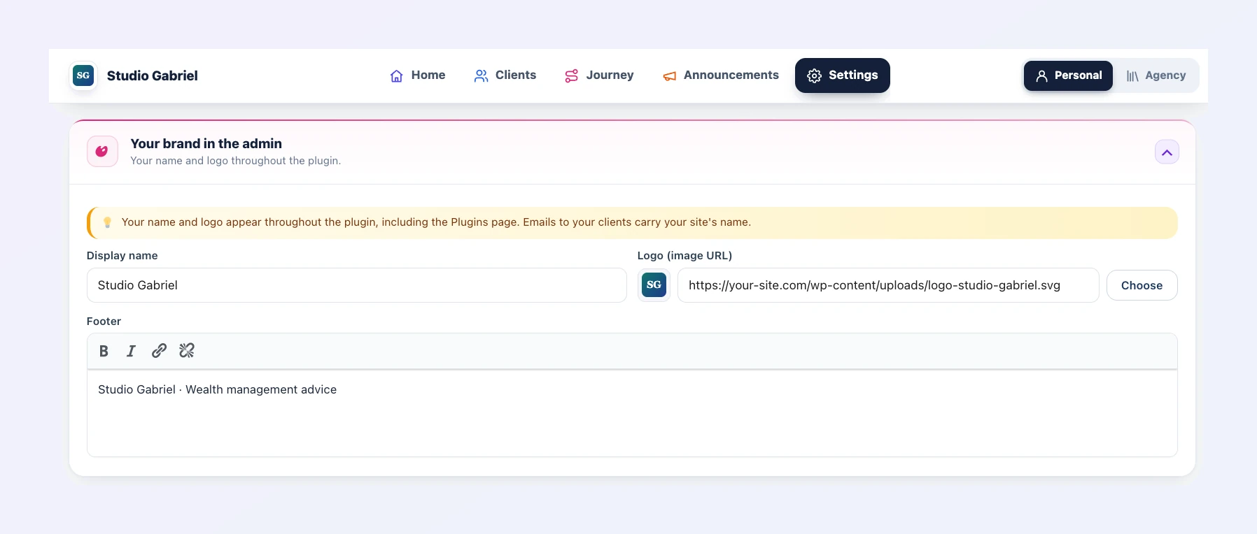Open the Announcements tab

721,75
